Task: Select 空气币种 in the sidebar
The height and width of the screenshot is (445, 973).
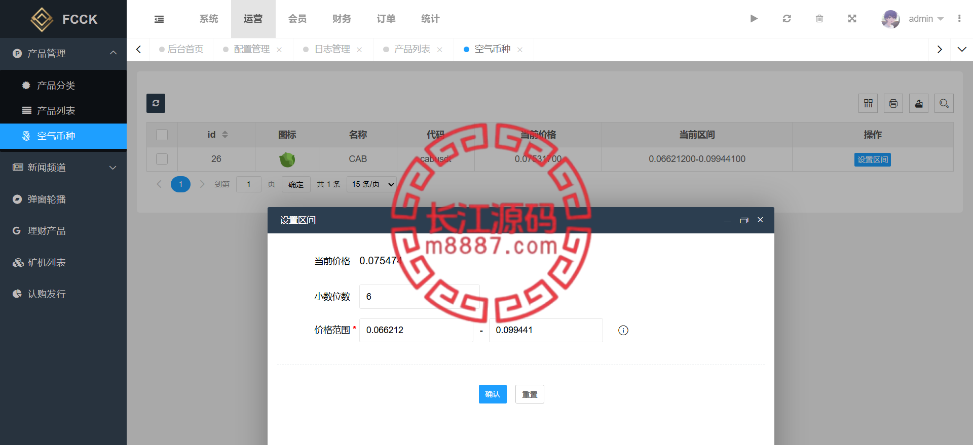Action: point(63,136)
